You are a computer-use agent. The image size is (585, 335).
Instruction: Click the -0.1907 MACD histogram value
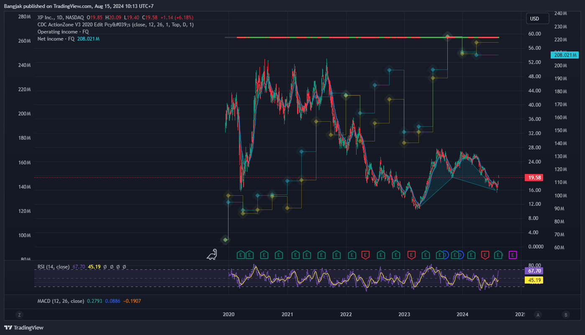click(131, 301)
